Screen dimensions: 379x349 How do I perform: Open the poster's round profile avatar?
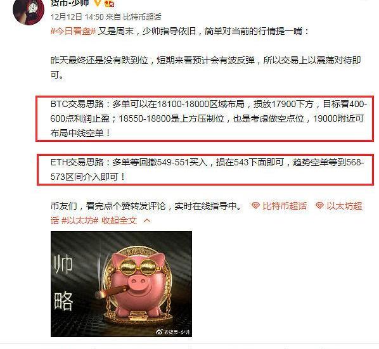pyautogui.click(x=29, y=10)
